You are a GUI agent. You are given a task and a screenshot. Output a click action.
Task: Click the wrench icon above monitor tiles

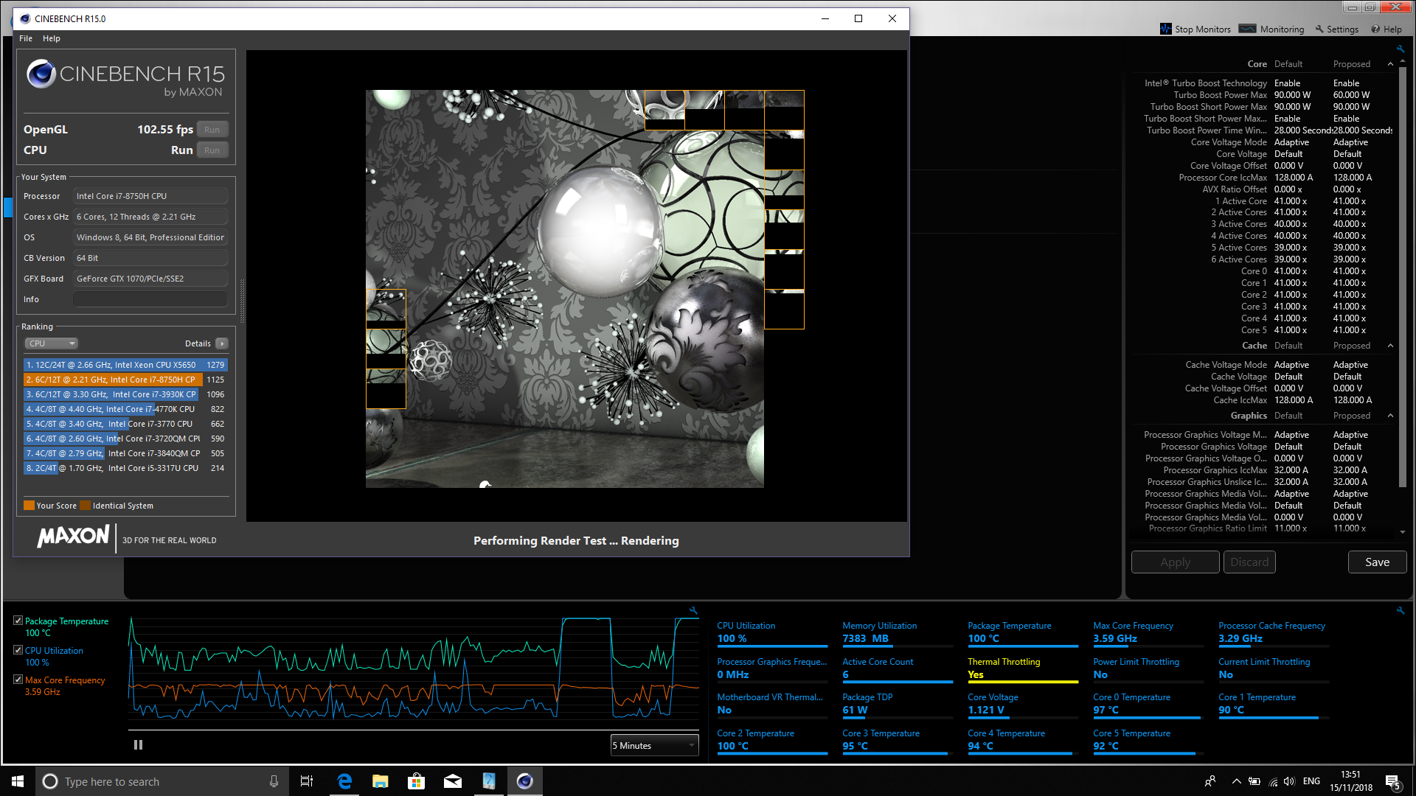click(1401, 610)
